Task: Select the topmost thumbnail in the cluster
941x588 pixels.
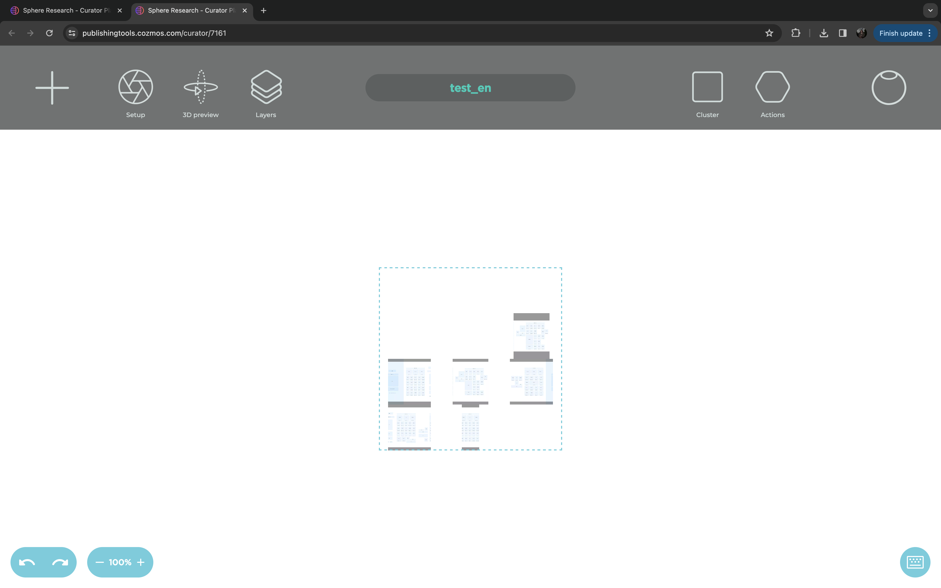Action: coord(531,336)
